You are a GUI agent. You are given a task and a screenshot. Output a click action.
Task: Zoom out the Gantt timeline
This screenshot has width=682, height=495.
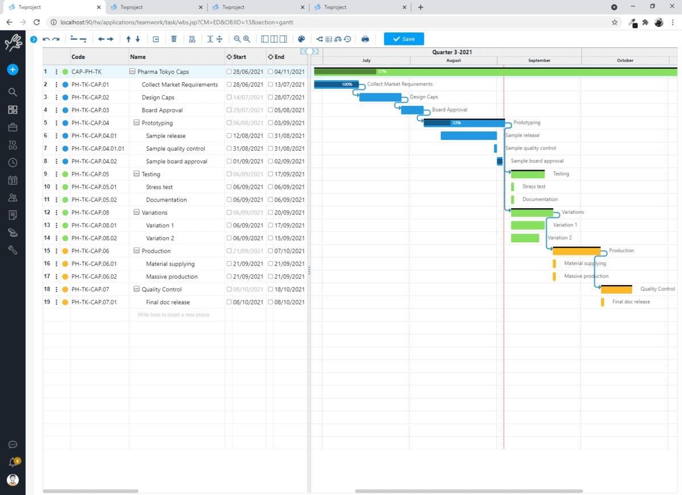(x=237, y=39)
